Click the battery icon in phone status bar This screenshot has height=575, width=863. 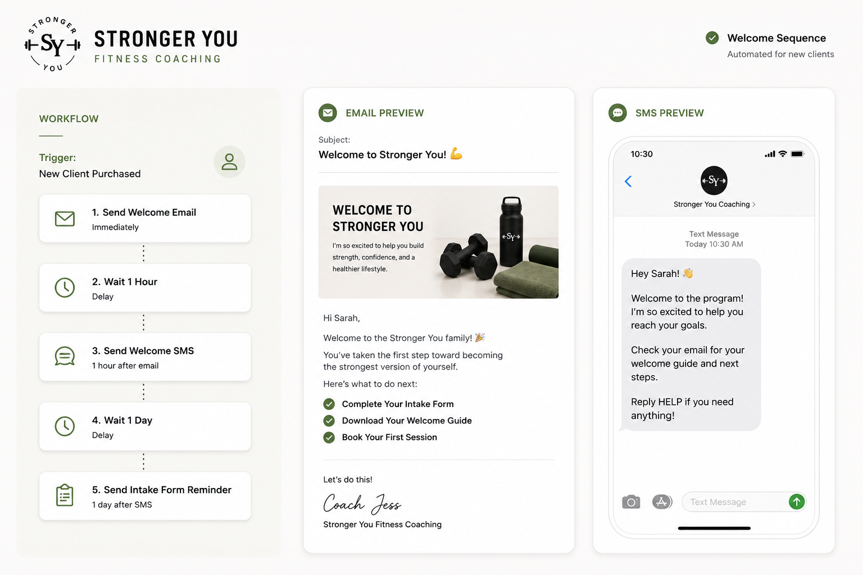798,154
